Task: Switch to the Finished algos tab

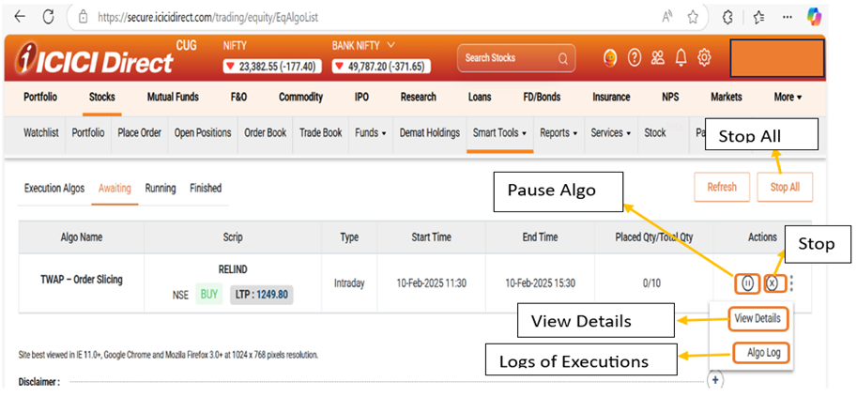Action: pyautogui.click(x=206, y=189)
